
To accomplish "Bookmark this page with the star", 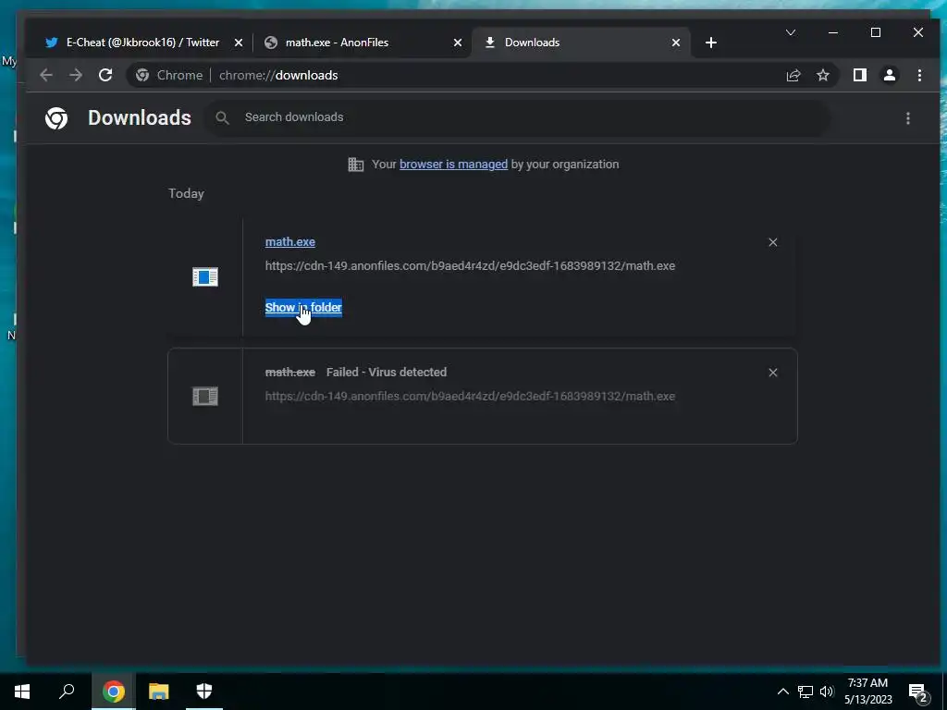I will coord(822,76).
